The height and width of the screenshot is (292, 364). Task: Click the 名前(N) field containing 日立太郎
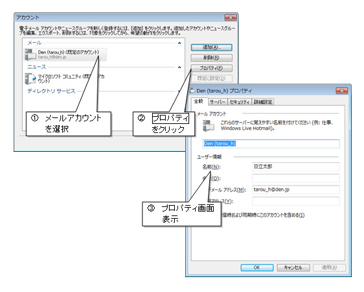296,167
